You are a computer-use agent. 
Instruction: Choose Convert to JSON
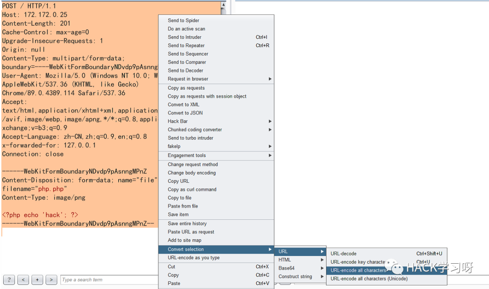click(x=216, y=113)
